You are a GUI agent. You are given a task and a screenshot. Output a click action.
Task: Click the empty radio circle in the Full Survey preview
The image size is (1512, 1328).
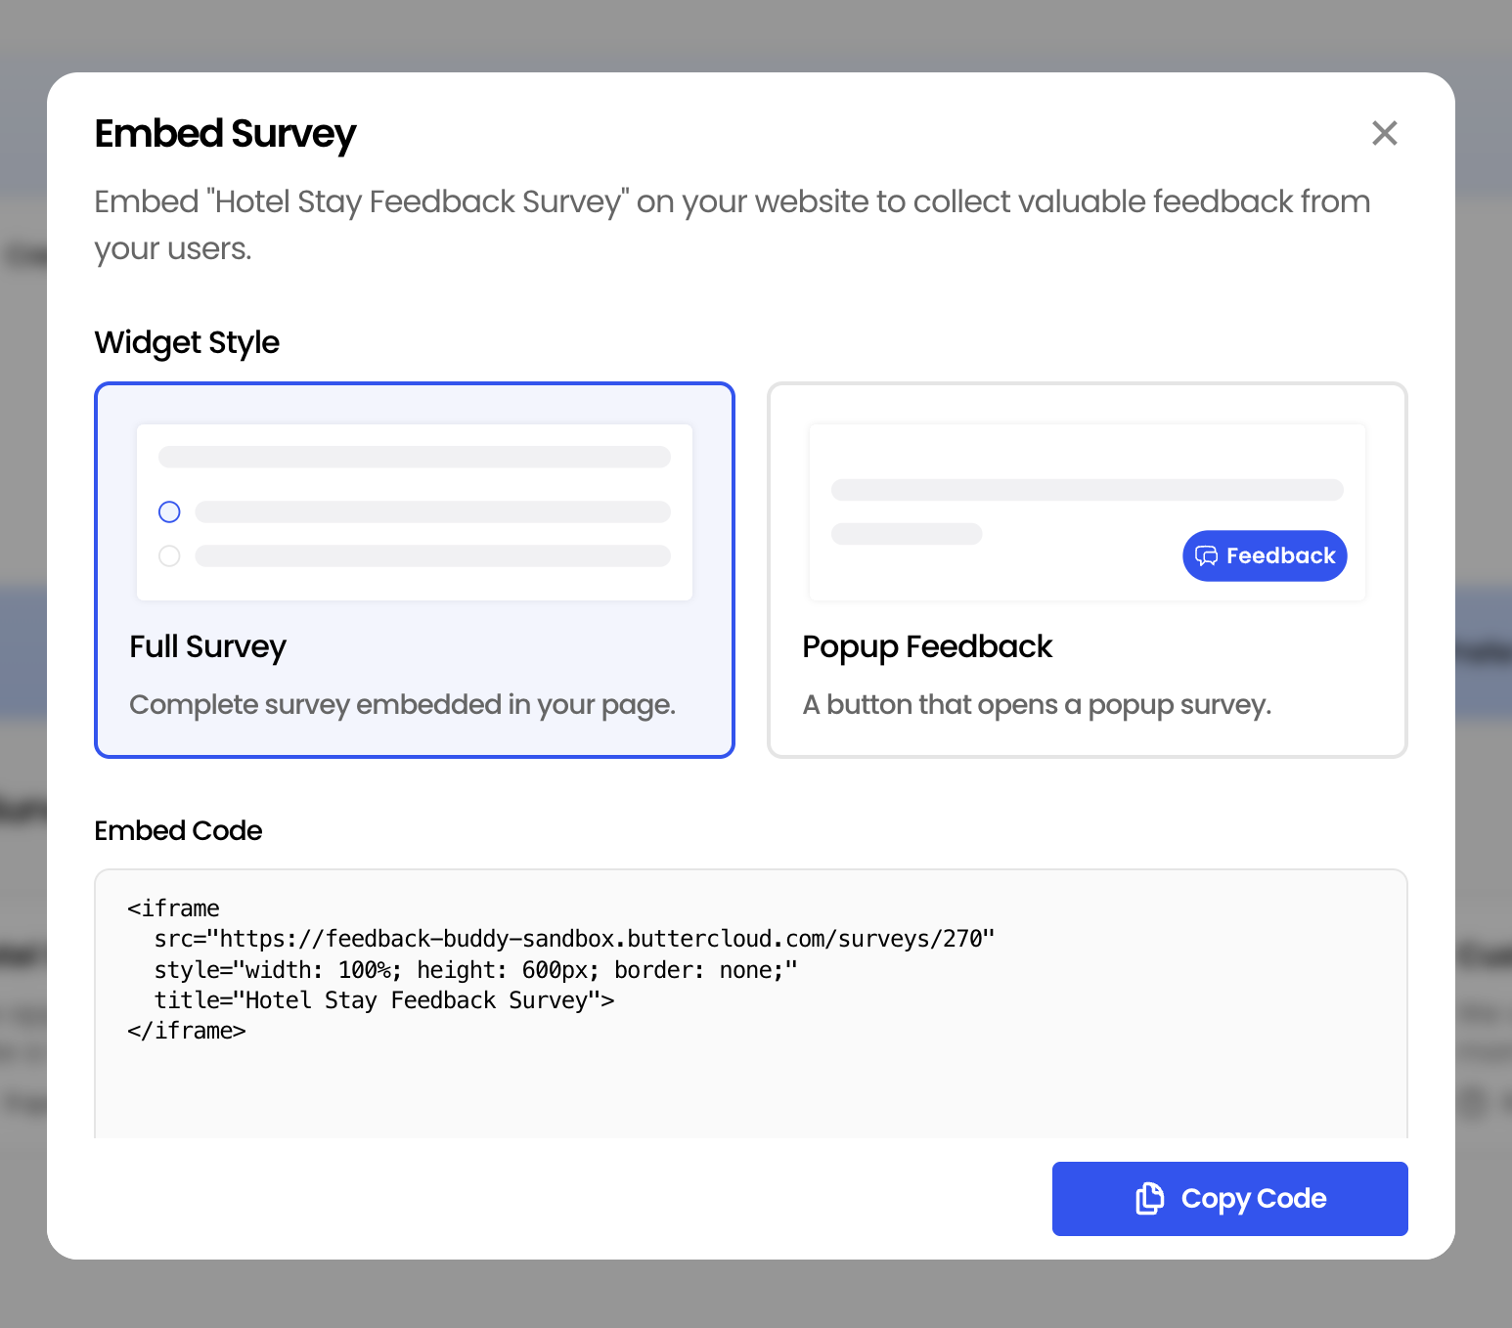coord(168,555)
